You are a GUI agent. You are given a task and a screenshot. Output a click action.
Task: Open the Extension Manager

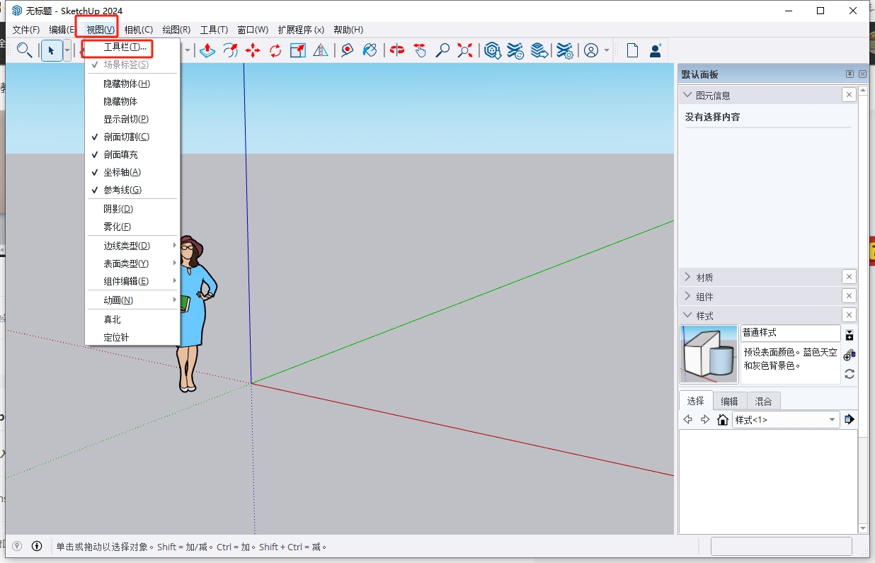click(x=564, y=50)
